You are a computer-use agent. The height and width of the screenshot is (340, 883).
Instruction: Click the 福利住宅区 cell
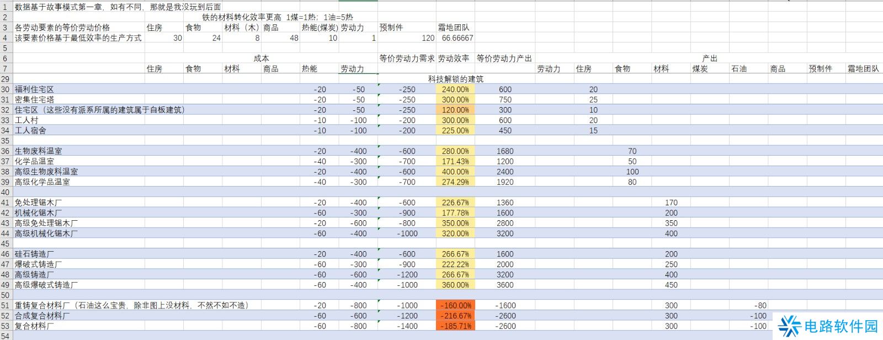click(34, 89)
